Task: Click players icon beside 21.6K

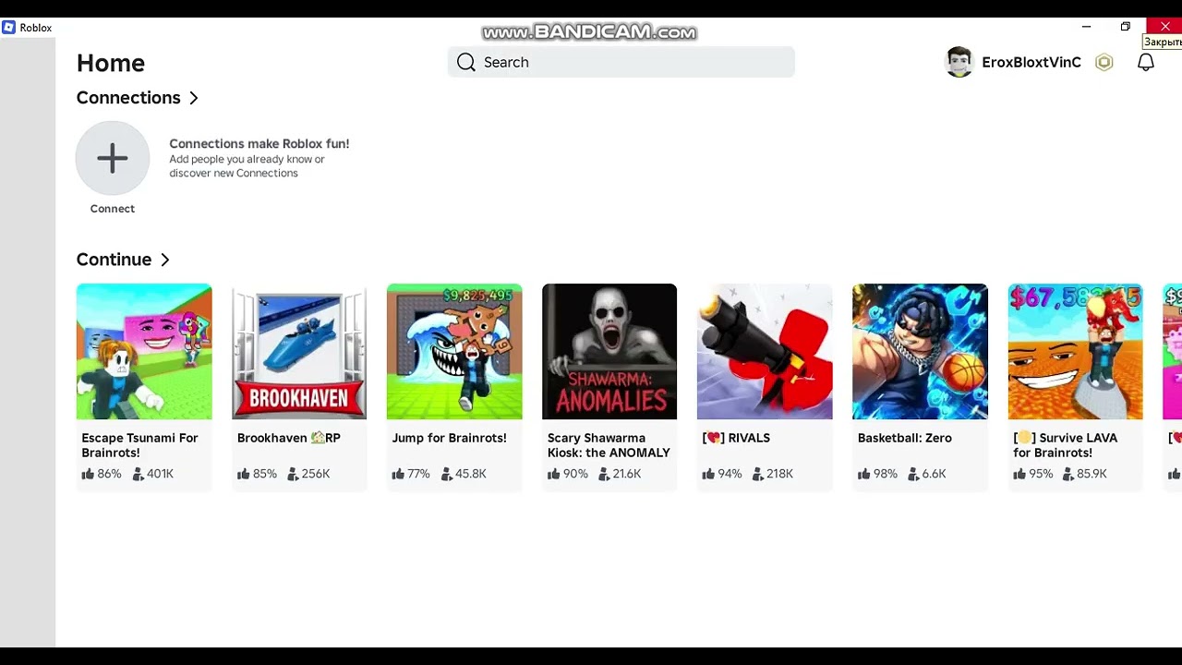Action: click(x=604, y=474)
